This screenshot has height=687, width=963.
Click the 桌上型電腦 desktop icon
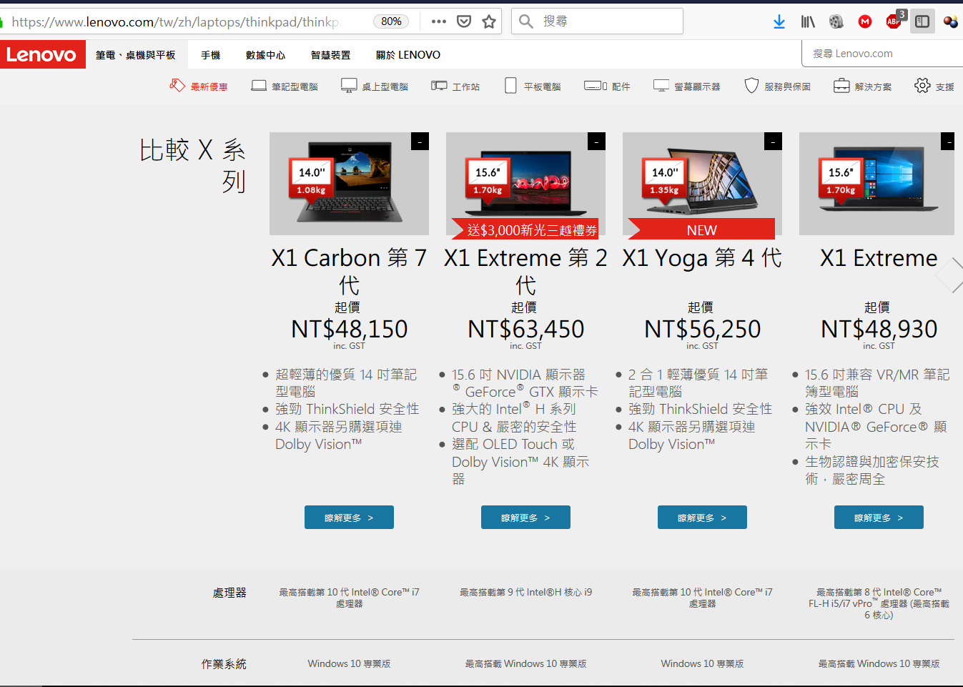(349, 86)
